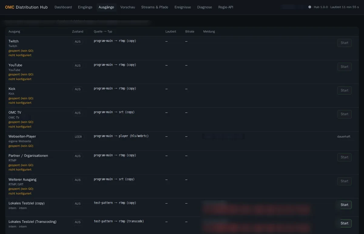The height and width of the screenshot is (234, 364).
Task: Click test-pattern → rtmp (transcode) text
Action: point(119,221)
